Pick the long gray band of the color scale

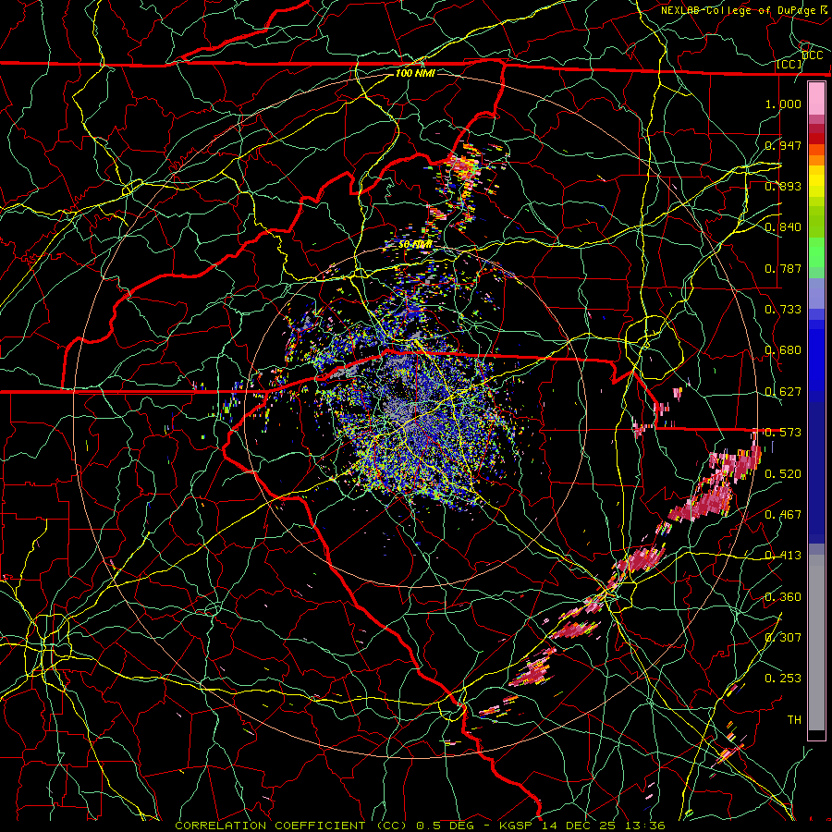click(x=816, y=642)
